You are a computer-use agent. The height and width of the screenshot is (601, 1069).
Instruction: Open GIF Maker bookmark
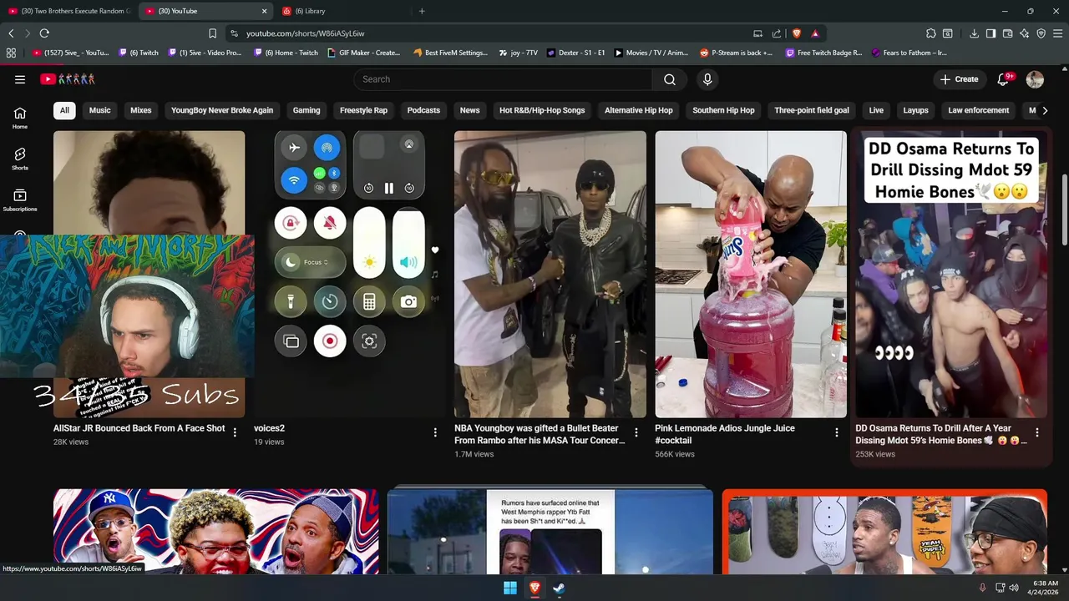point(364,53)
